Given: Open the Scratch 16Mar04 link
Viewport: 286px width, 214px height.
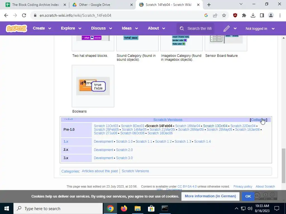Looking at the screenshot, I should click(x=187, y=126).
